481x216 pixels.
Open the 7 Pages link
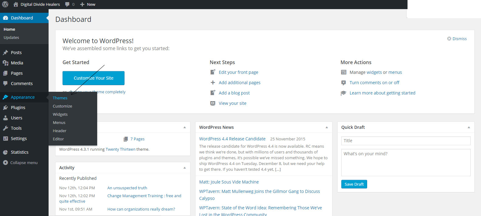click(138, 139)
